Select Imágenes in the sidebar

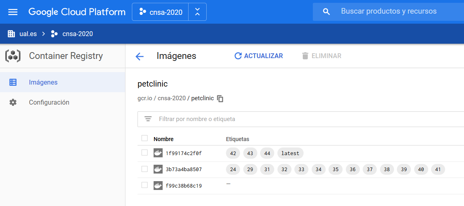(x=62, y=82)
